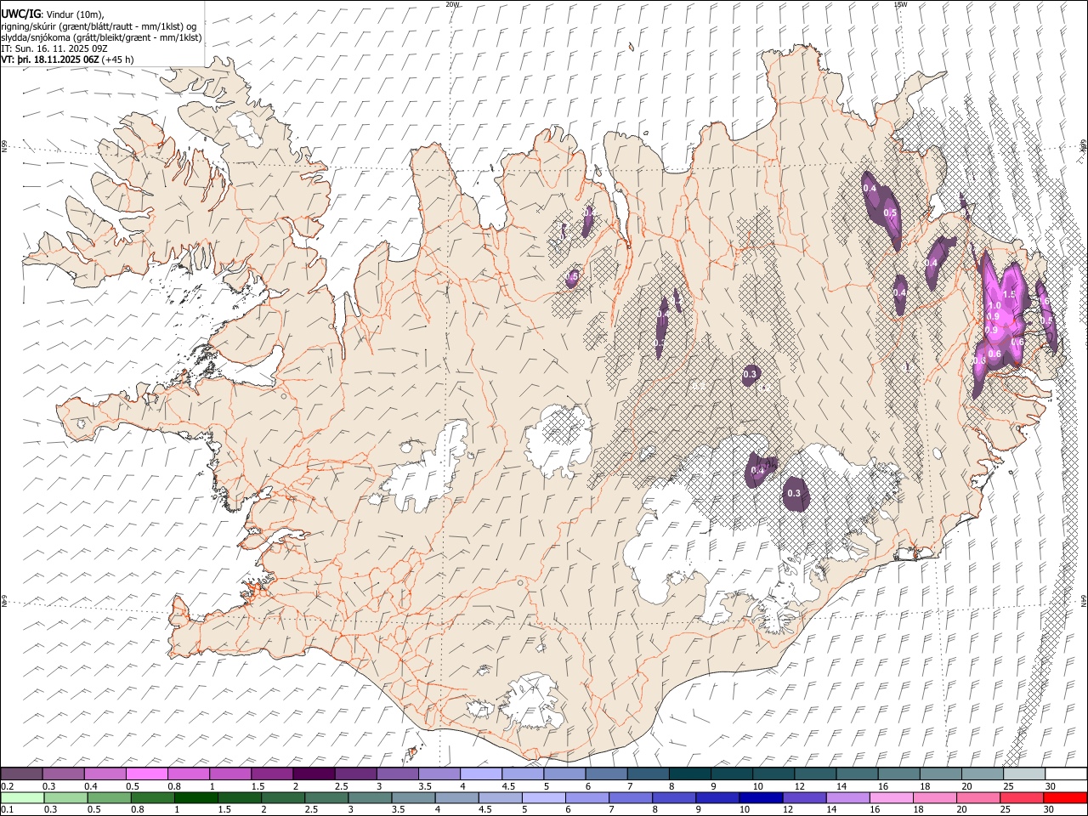Click the bright pink snowfall area in the Eastfjords

1001,314
